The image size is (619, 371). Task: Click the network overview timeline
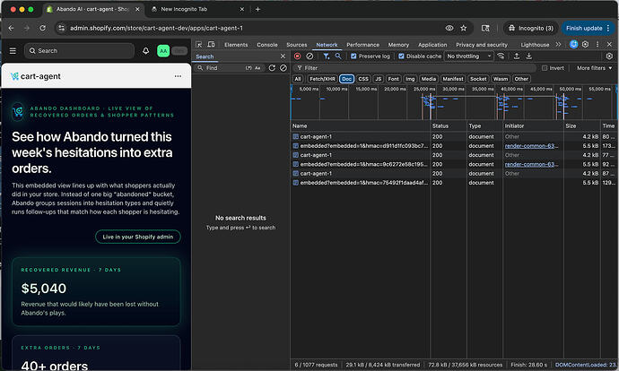[454, 102]
